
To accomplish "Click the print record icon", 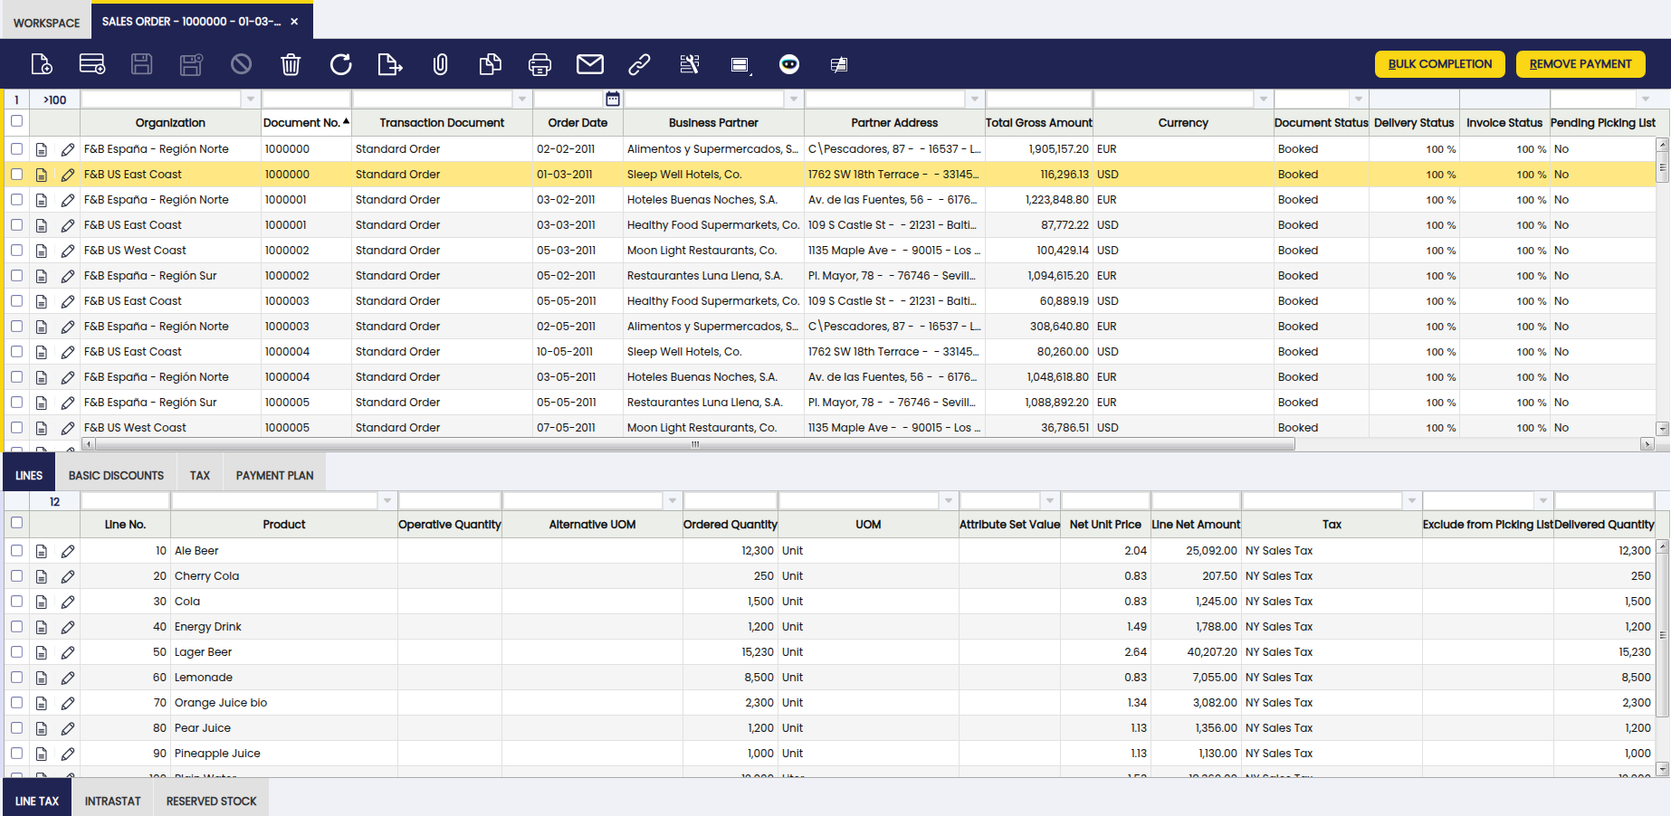I will 539,64.
